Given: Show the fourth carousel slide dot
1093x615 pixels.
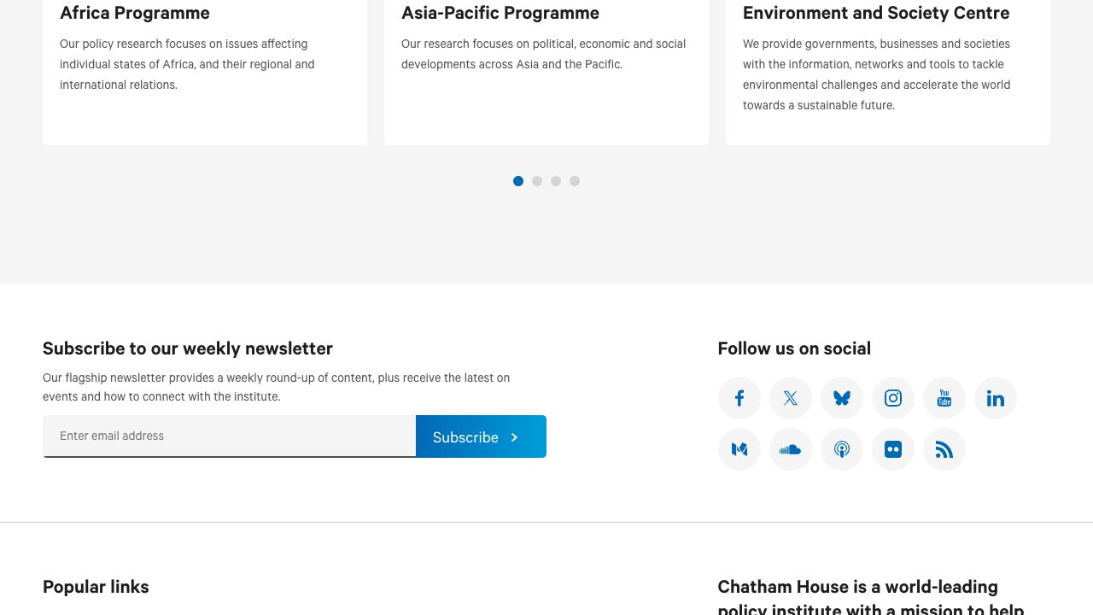Looking at the screenshot, I should pos(575,181).
